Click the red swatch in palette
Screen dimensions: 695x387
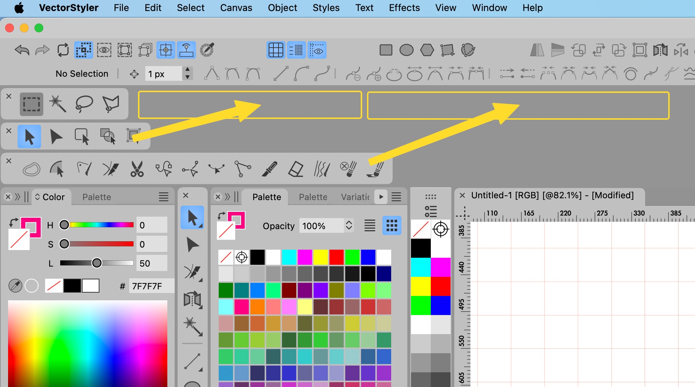(x=336, y=257)
